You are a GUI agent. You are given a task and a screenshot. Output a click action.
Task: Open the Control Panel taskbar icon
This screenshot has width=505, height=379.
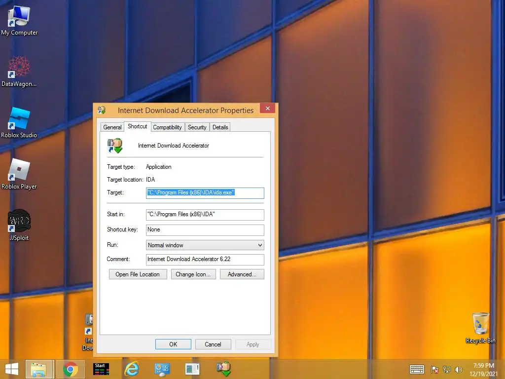pyautogui.click(x=162, y=369)
